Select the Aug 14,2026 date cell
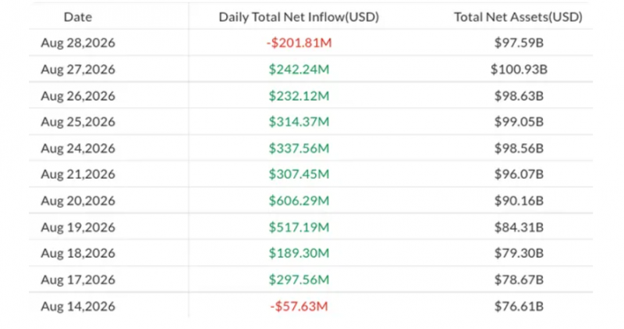This screenshot has width=624, height=329. click(x=78, y=306)
